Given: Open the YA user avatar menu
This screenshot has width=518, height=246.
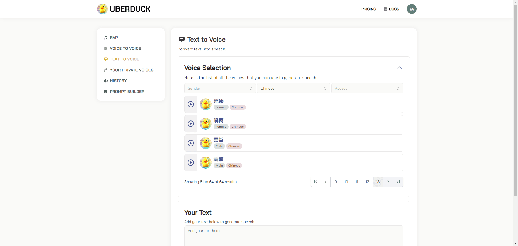Looking at the screenshot, I should point(411,9).
